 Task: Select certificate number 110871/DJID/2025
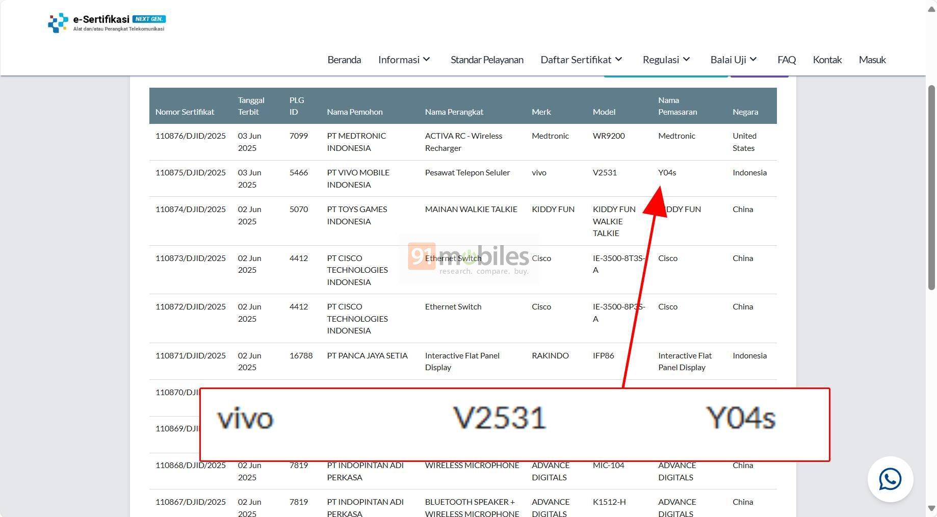pyautogui.click(x=191, y=355)
